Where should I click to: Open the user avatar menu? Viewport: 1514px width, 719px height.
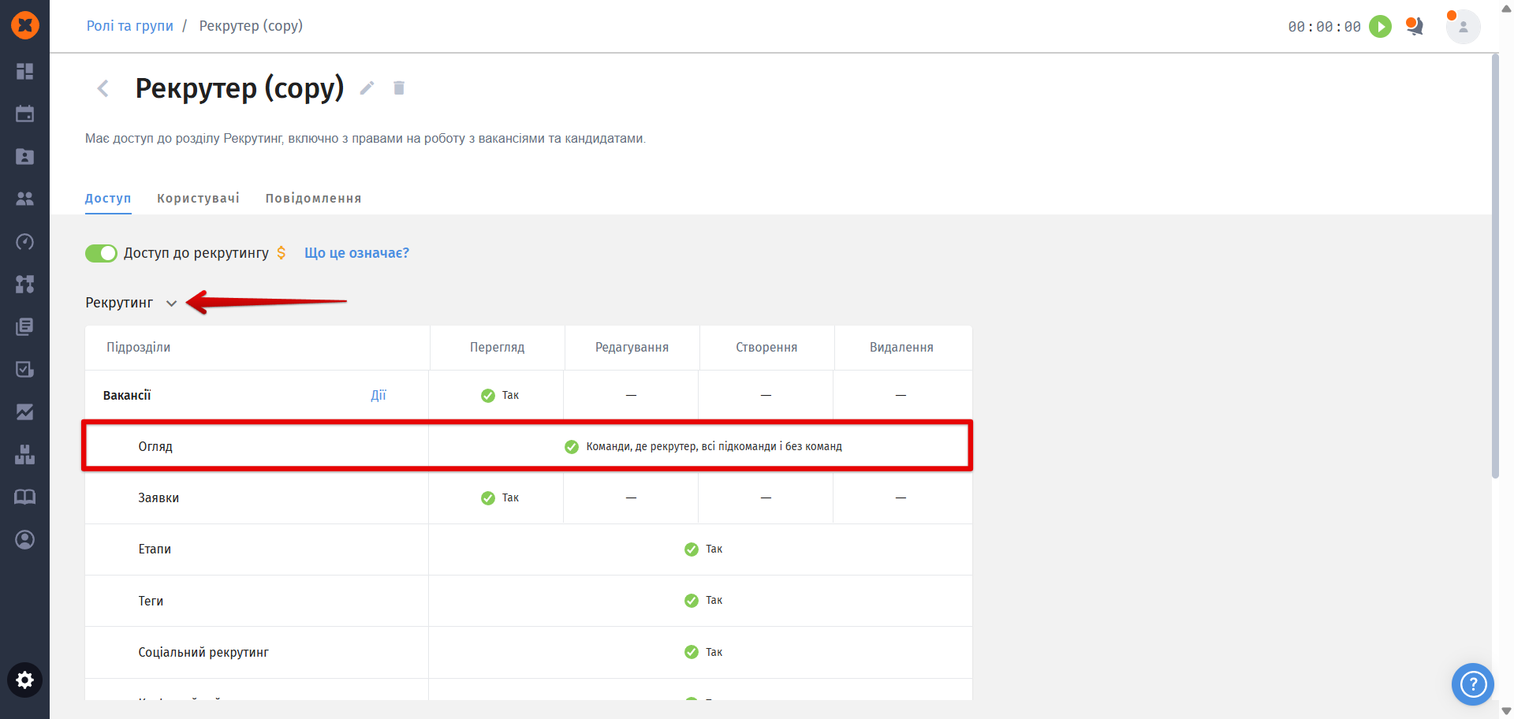[1463, 27]
